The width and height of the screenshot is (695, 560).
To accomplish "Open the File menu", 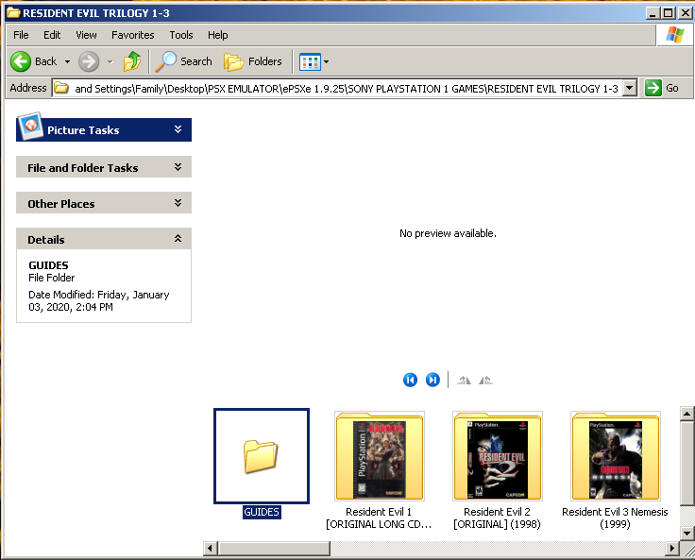I will tap(21, 35).
